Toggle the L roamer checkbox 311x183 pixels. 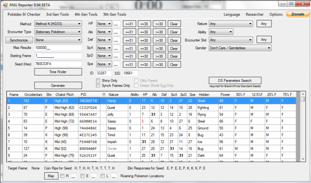point(103,176)
